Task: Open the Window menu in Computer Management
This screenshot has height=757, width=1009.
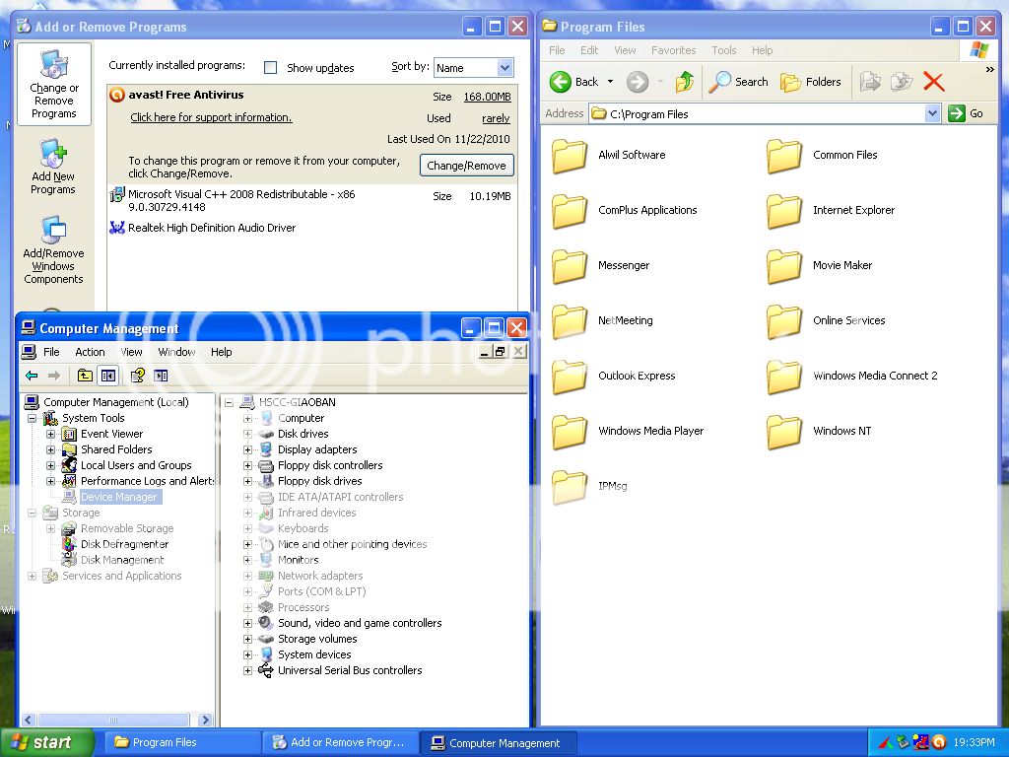Action: coord(177,352)
